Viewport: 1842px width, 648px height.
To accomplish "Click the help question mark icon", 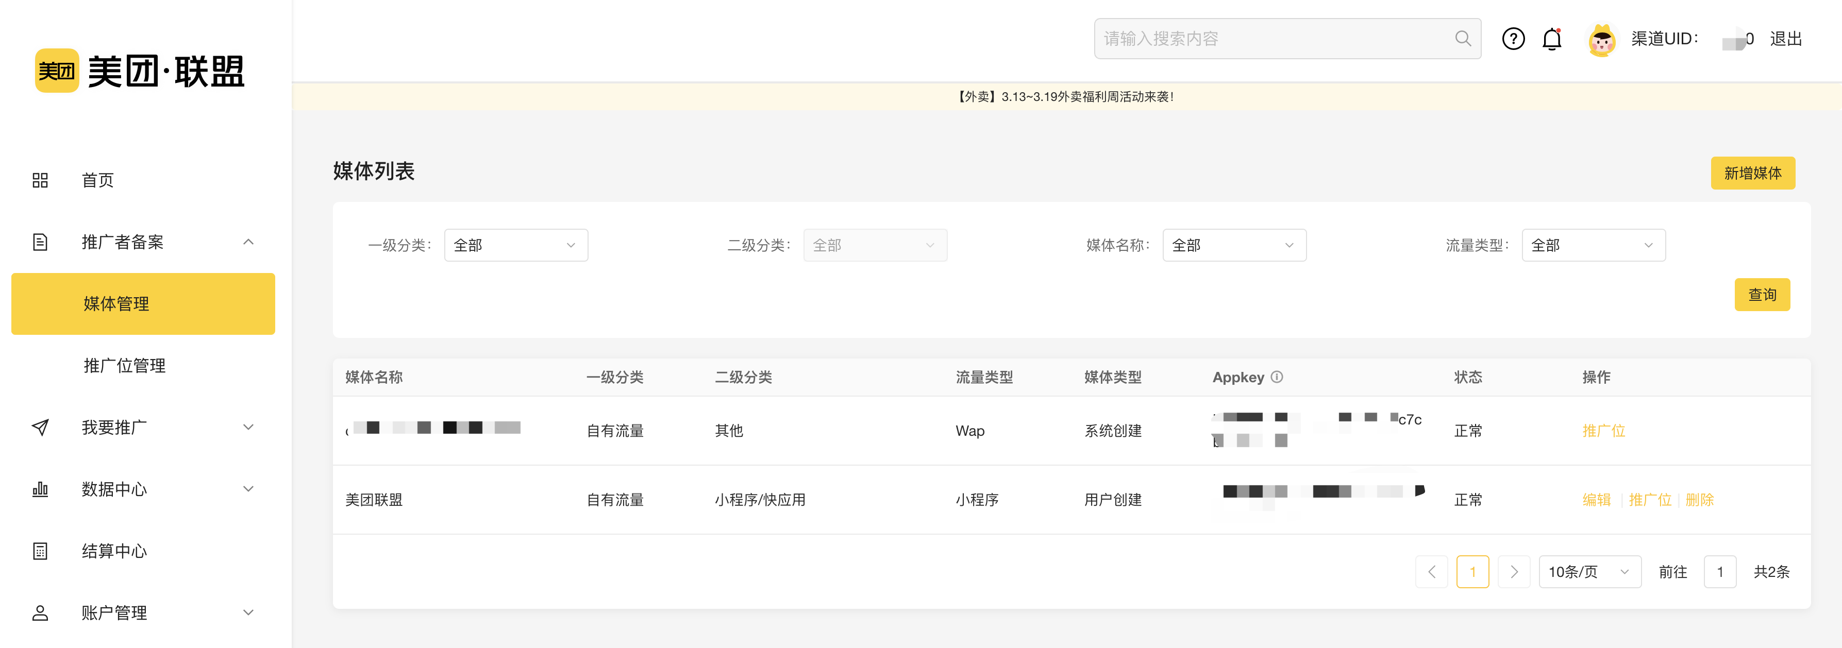I will (1512, 39).
